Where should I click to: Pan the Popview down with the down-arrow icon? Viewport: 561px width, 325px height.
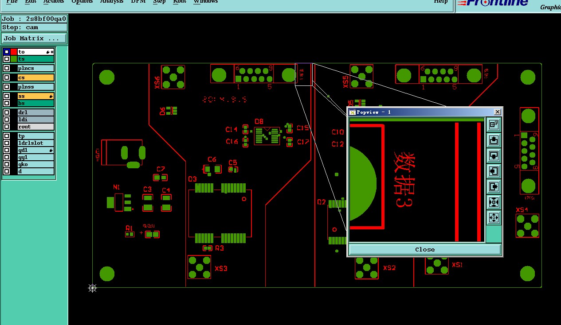click(x=494, y=155)
